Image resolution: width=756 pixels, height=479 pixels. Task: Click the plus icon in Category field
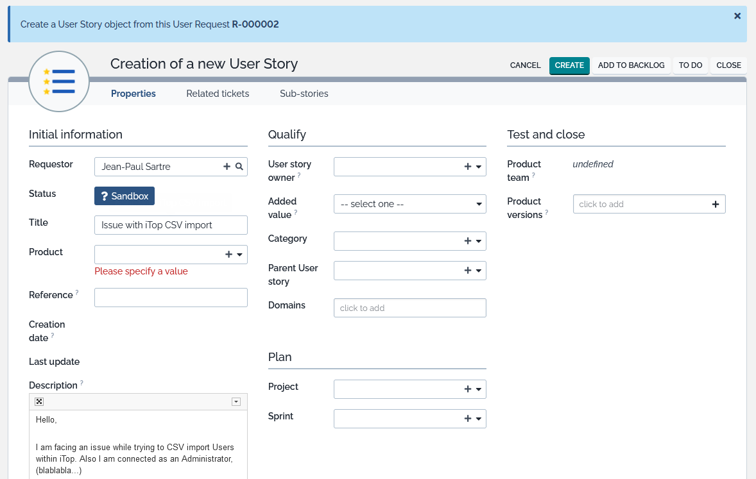[x=468, y=241]
